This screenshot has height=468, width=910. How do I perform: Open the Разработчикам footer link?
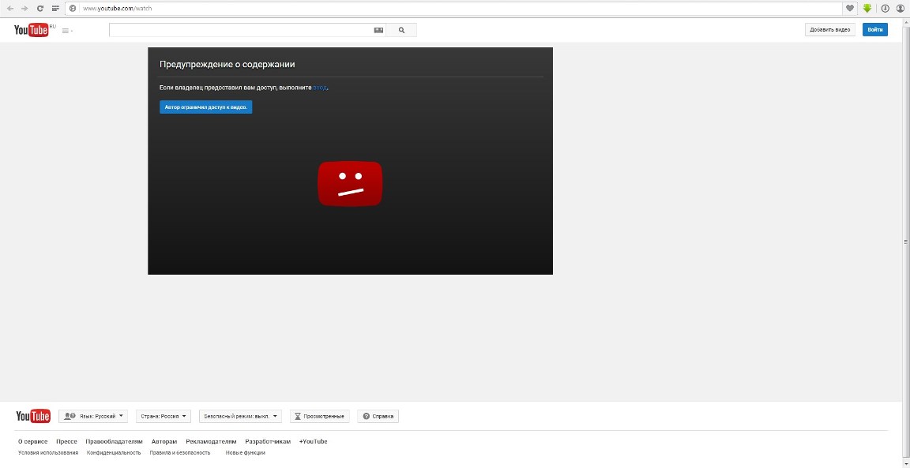(268, 441)
